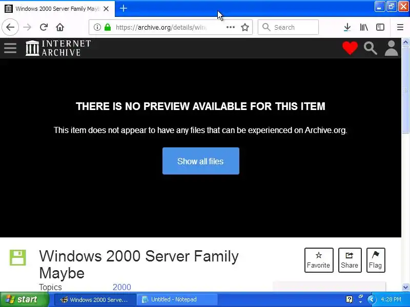This screenshot has height=307, width=410.
Task: Open the library bookshelf icon
Action: point(364,27)
